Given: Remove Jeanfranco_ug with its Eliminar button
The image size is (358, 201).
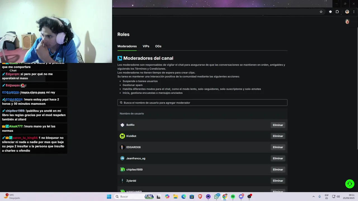Looking at the screenshot, I should pos(278,158).
